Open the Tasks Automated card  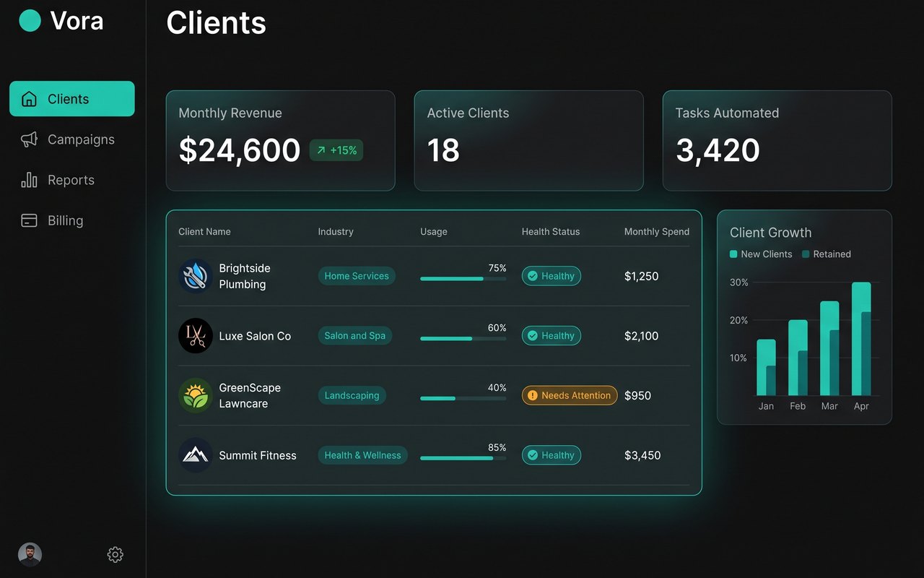coord(777,141)
